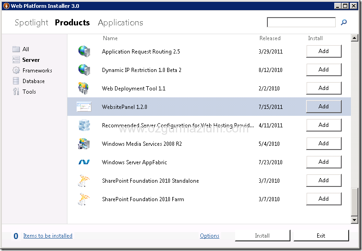Click the scrollbar down arrow
Viewport: 362px width, 251px height.
[x=355, y=220]
